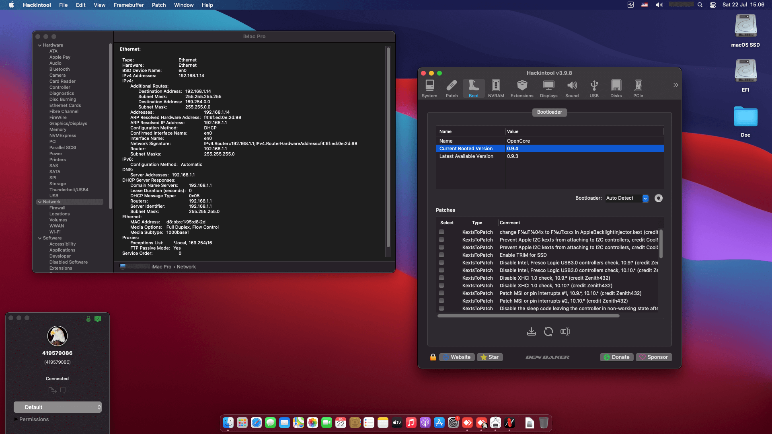The image size is (772, 434).
Task: Click the Sponsor button
Action: (x=654, y=357)
